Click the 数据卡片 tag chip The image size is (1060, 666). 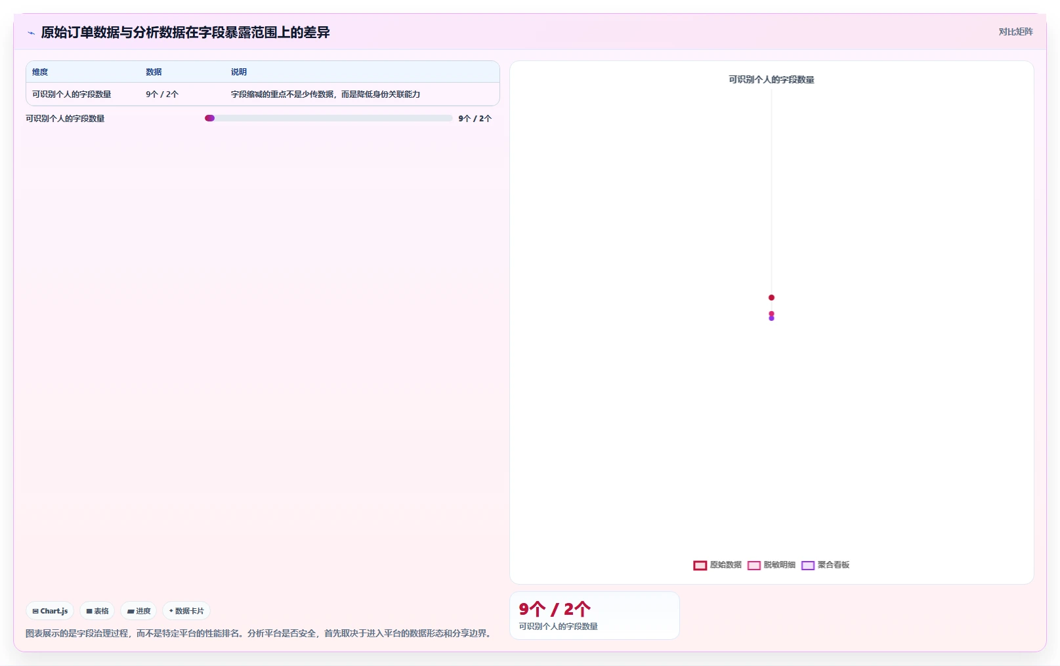point(186,611)
